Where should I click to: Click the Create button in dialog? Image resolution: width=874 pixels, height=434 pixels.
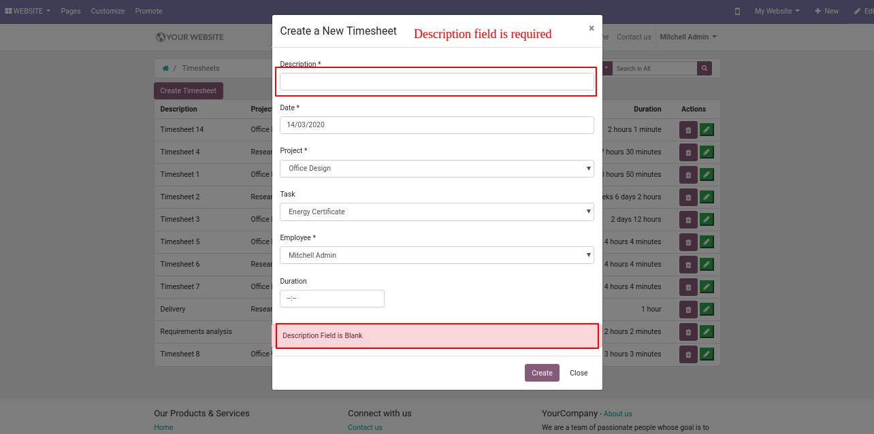[x=542, y=373]
